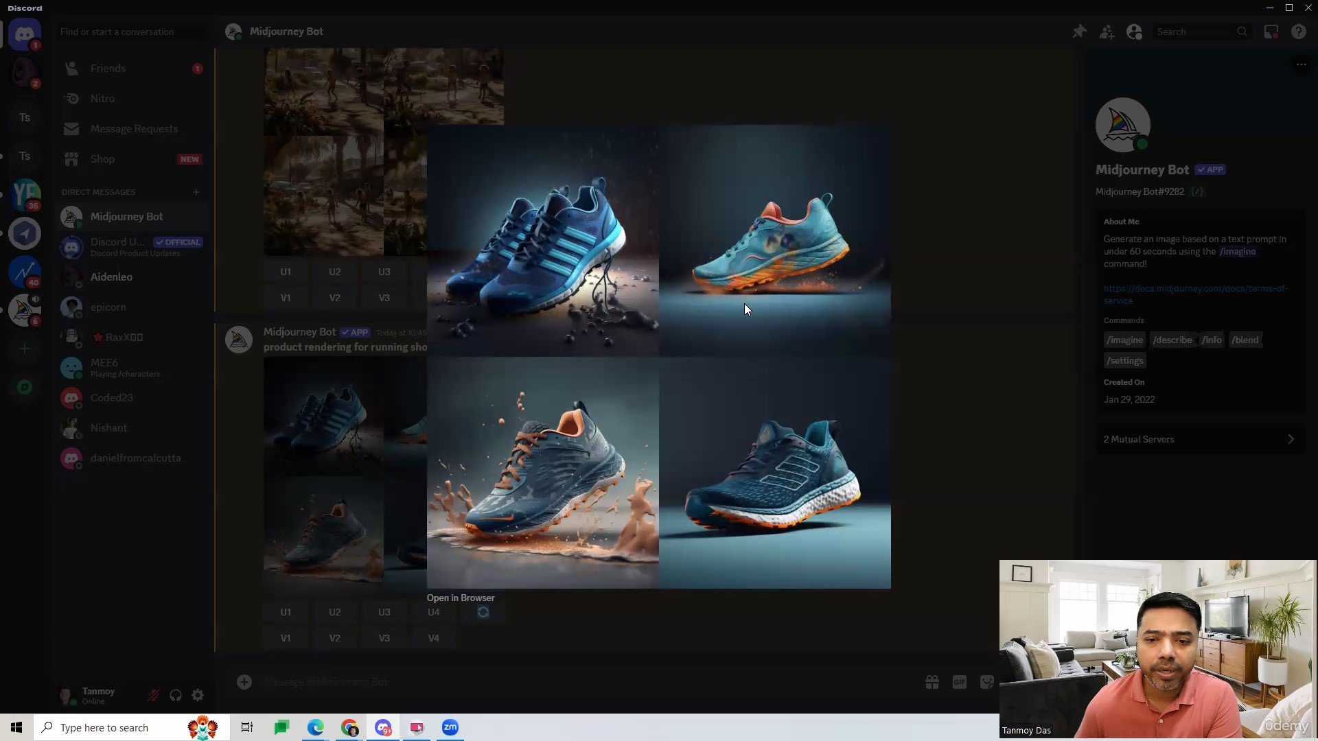Open the MEE6 direct message
Viewport: 1318px width, 741px height.
(132, 368)
